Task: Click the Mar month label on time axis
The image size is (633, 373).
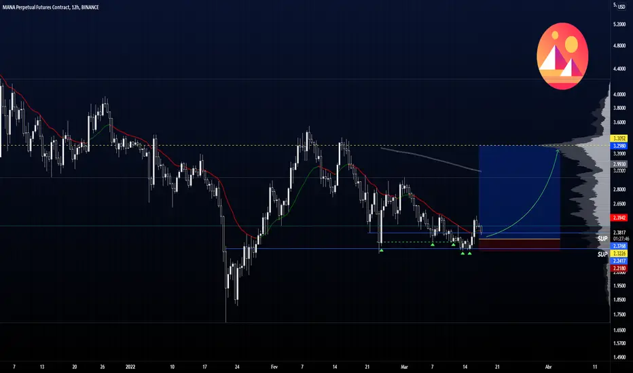Action: point(405,367)
